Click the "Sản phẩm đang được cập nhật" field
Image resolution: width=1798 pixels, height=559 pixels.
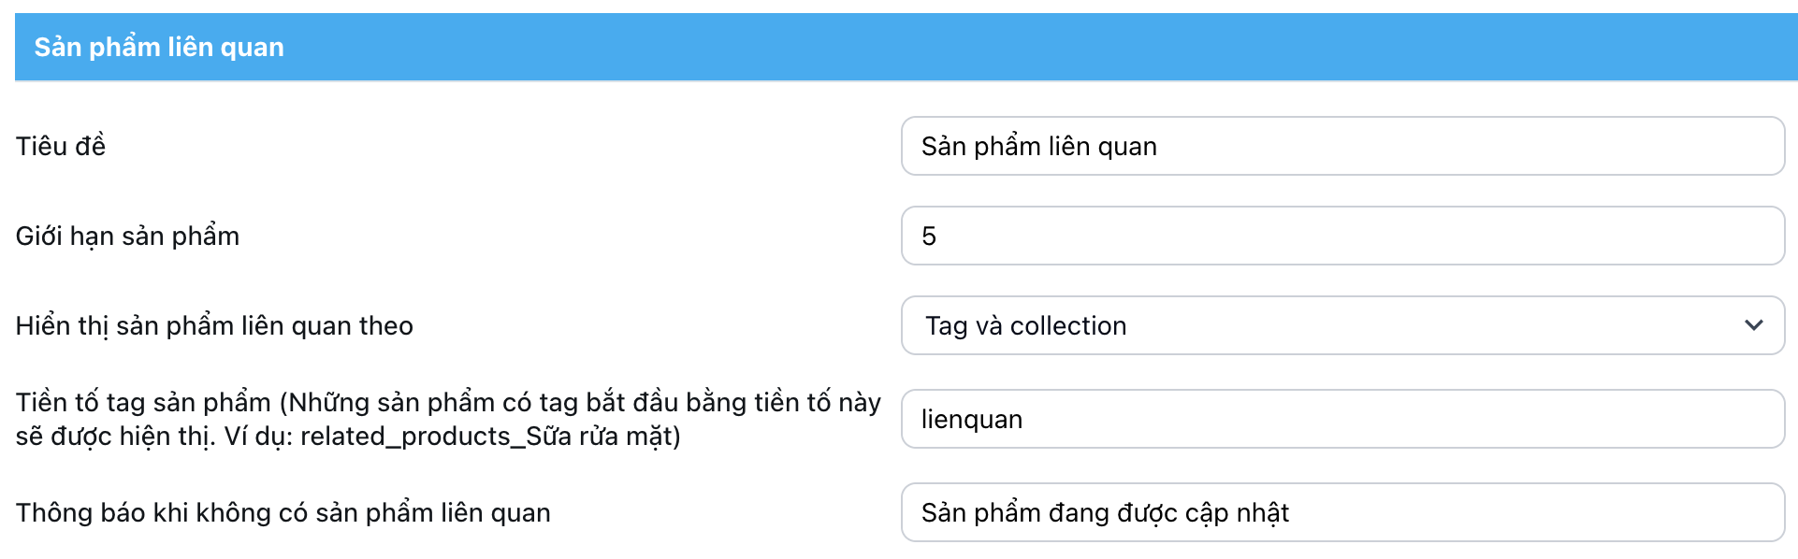(x=1341, y=512)
